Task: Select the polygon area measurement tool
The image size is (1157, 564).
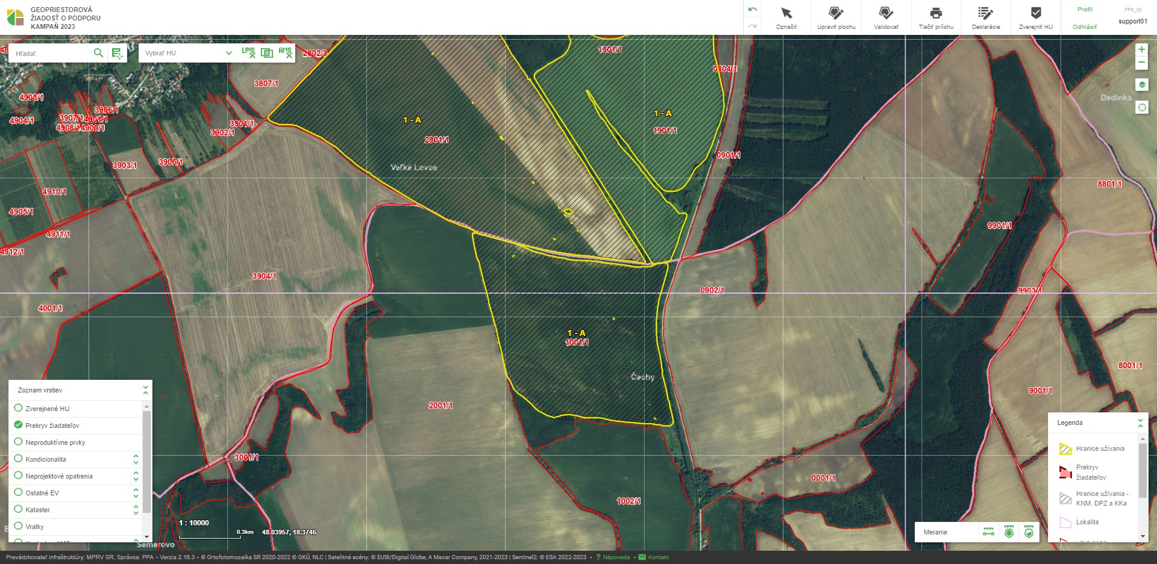Action: click(1009, 532)
